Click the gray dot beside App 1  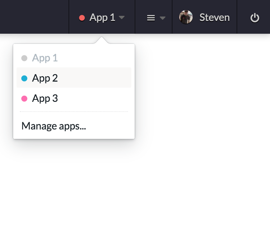(x=24, y=58)
